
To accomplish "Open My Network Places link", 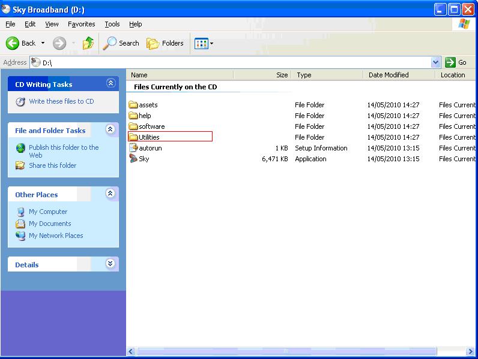I will point(56,236).
